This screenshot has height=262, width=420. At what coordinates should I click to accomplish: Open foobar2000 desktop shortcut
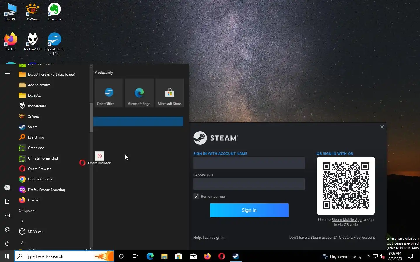[32, 42]
